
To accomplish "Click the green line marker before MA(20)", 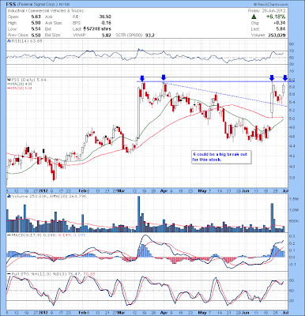I will pos(9,84).
